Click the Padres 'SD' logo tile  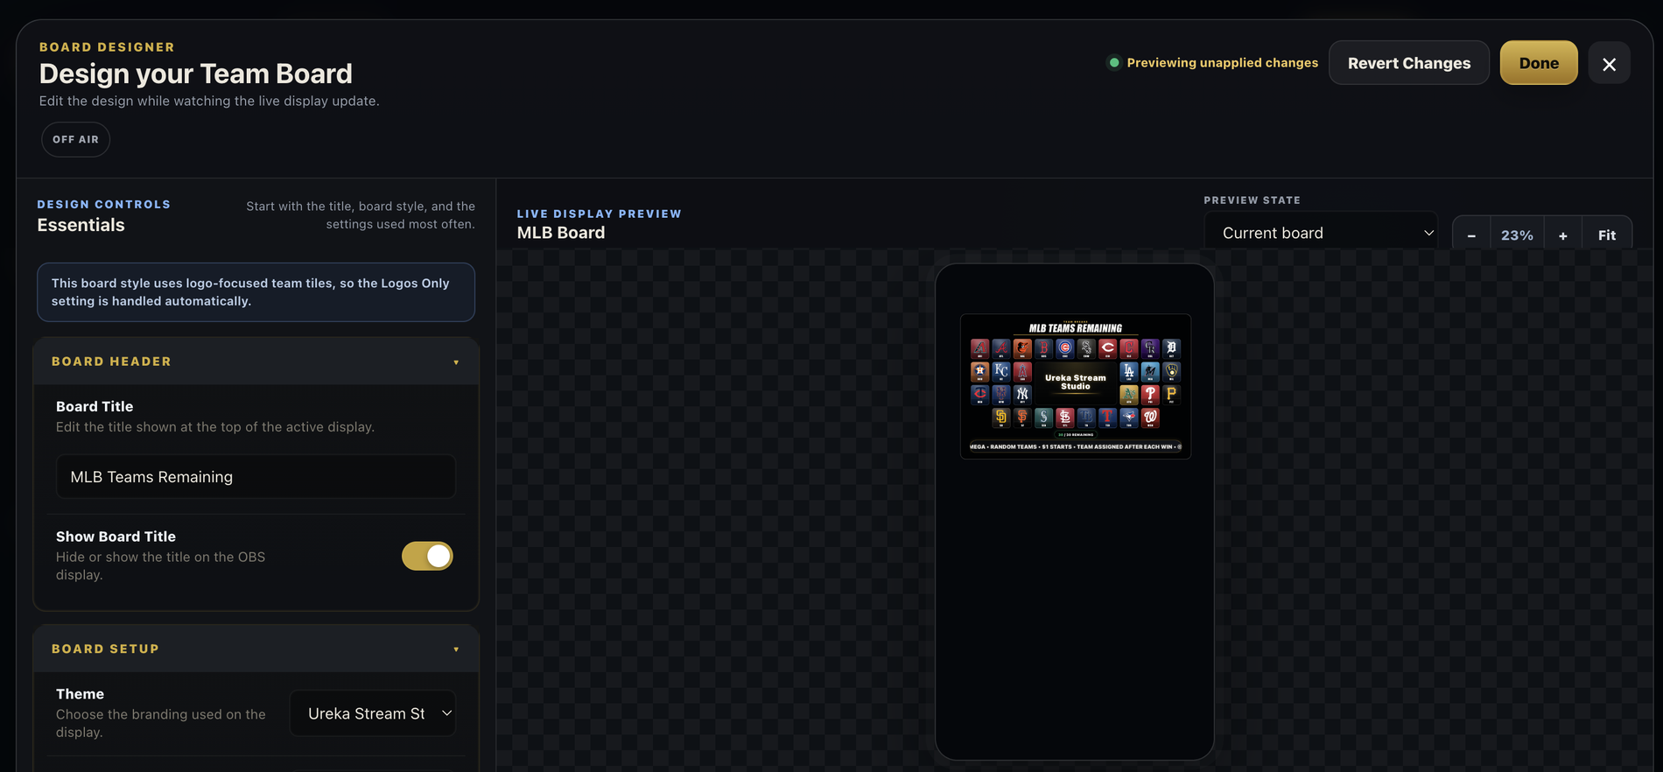click(x=1001, y=418)
